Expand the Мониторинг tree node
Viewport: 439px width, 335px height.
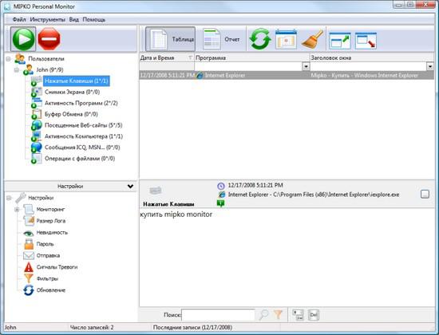(17, 209)
